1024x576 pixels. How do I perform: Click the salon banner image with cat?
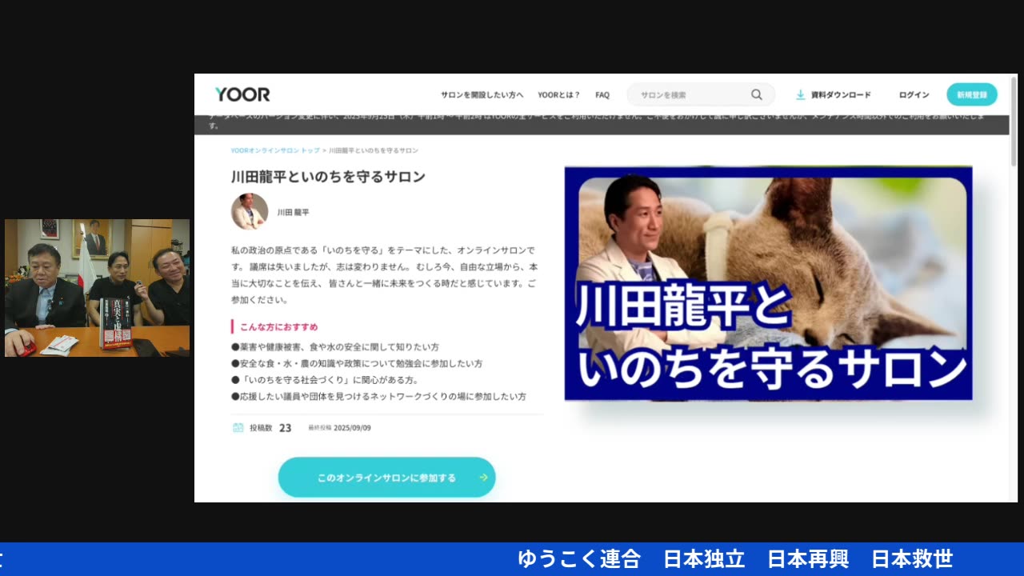(768, 283)
